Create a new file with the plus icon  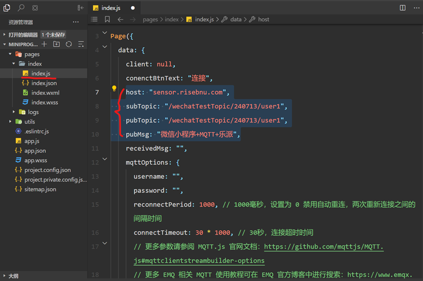(x=44, y=44)
